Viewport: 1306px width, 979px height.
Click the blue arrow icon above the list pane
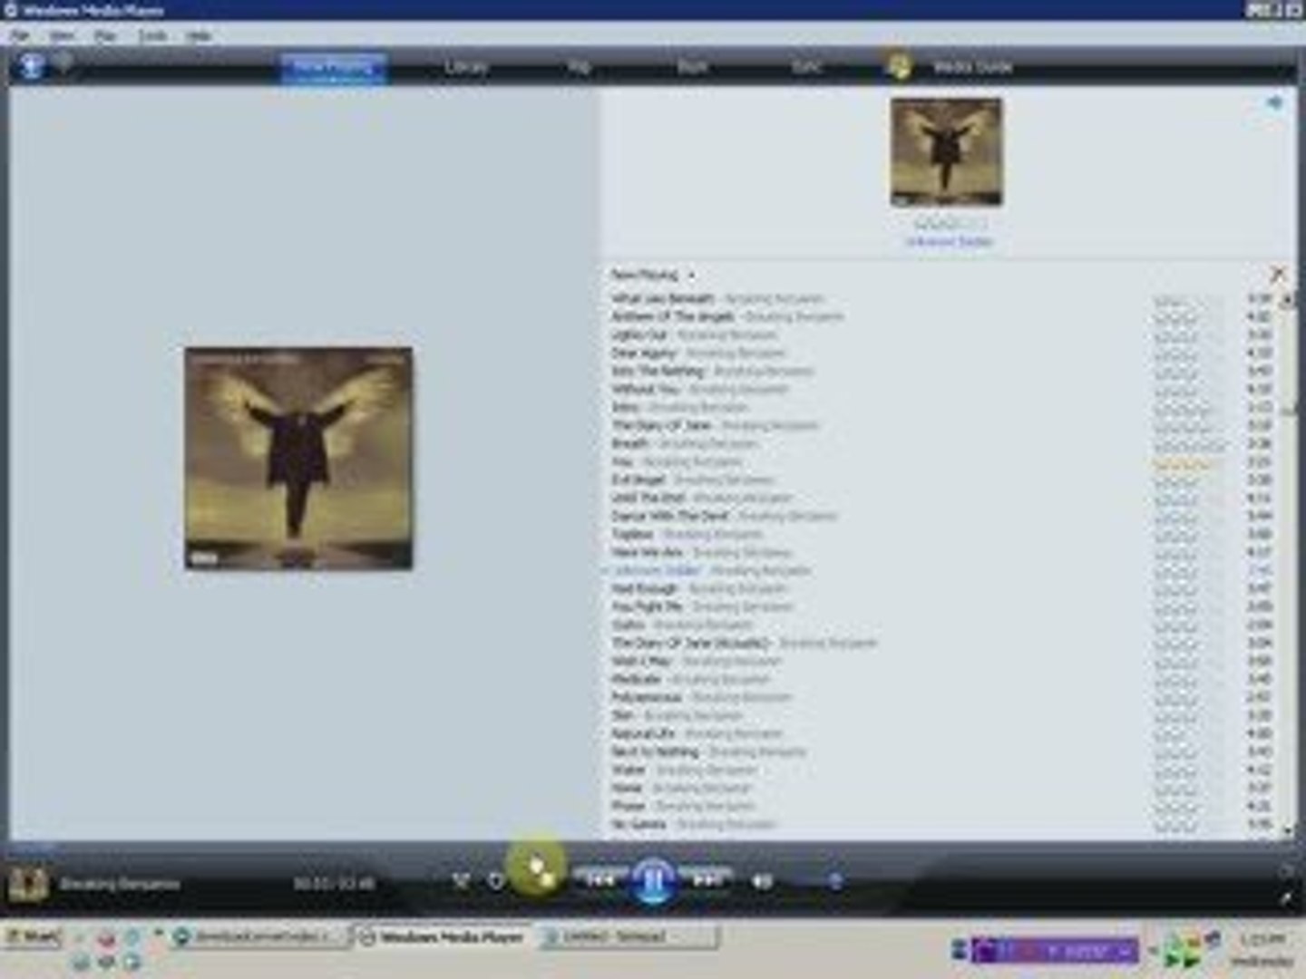(x=1274, y=103)
